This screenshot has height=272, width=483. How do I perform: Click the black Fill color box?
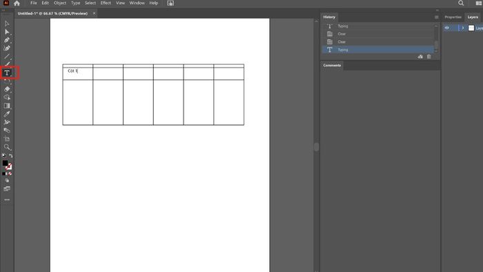(5, 163)
